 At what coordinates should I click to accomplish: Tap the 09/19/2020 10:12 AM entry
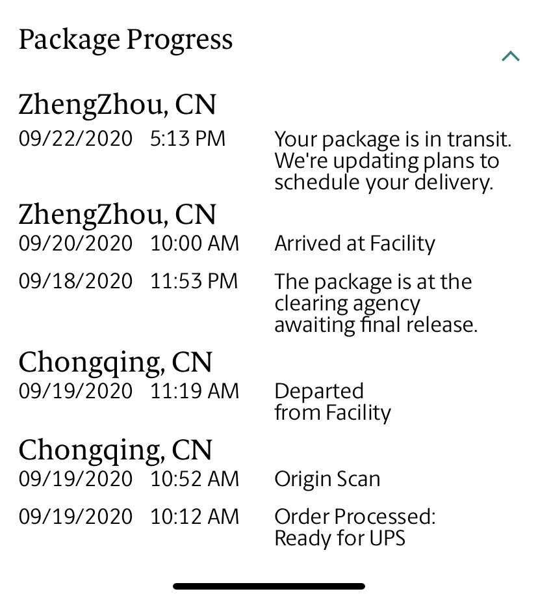[129, 517]
